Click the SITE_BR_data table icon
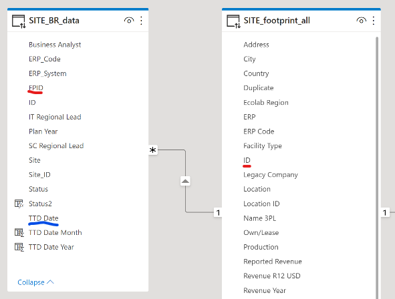395x299 pixels. [x=19, y=21]
